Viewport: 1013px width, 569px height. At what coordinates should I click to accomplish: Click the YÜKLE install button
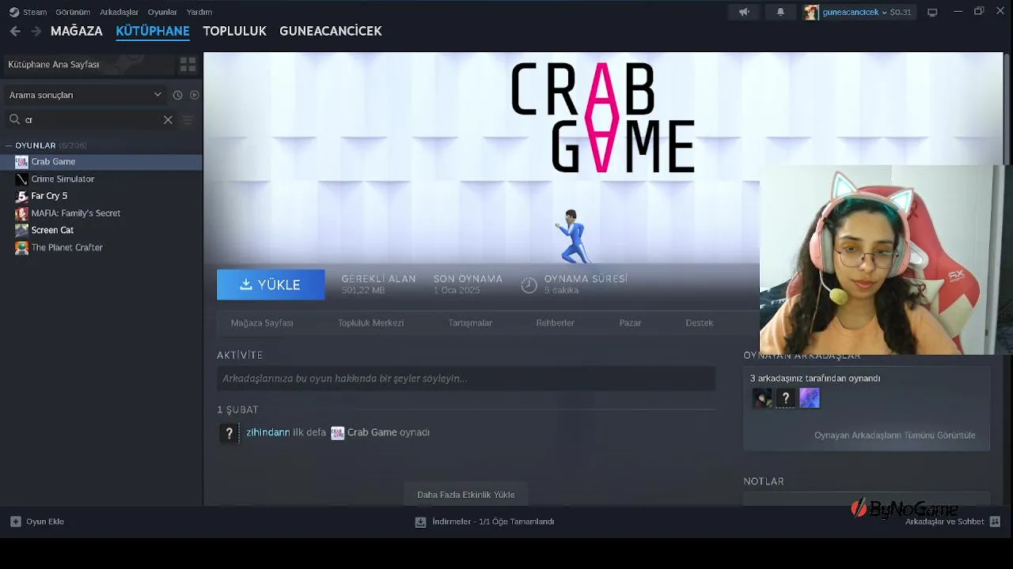(x=271, y=284)
